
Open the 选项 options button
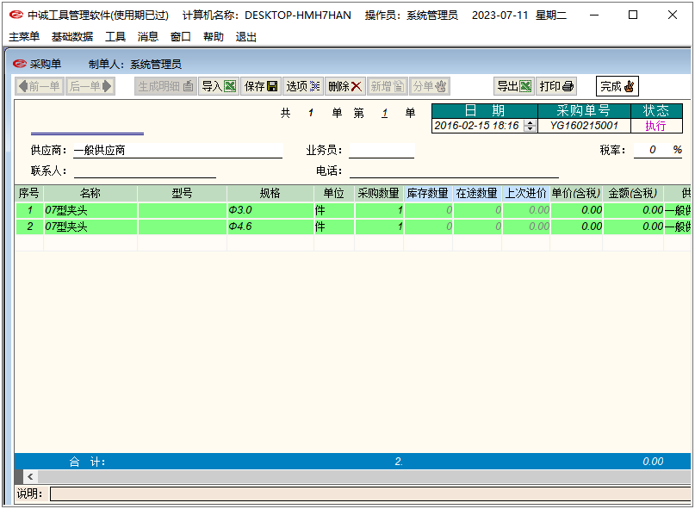tap(303, 86)
